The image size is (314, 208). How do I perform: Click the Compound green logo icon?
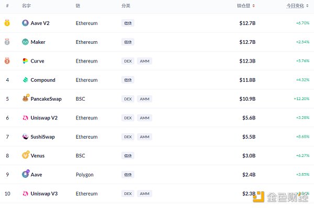click(25, 80)
